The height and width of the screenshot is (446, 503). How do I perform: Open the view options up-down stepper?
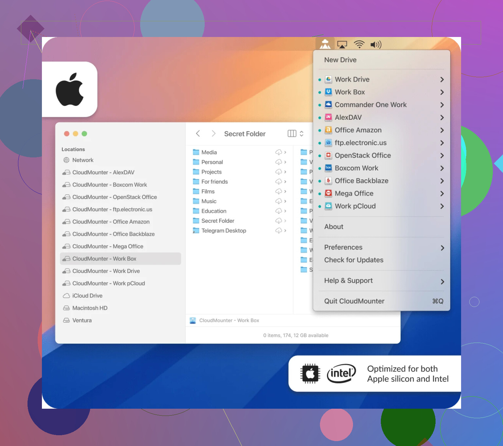[x=302, y=134]
